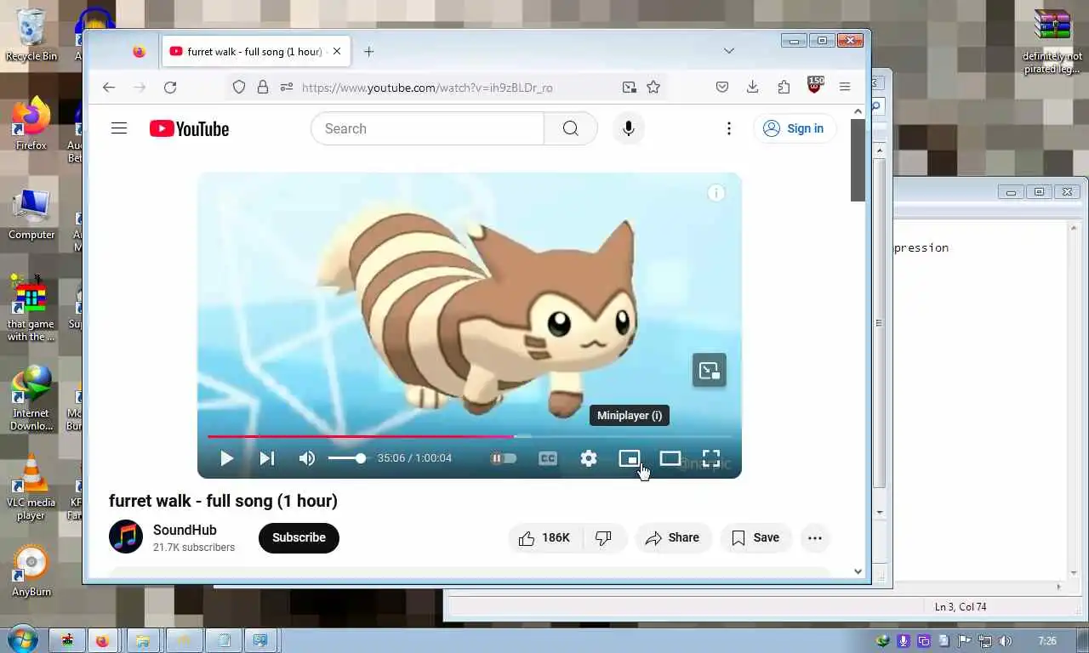This screenshot has height=653, width=1089.
Task: Open site permissions icon in address bar
Action: point(287,87)
